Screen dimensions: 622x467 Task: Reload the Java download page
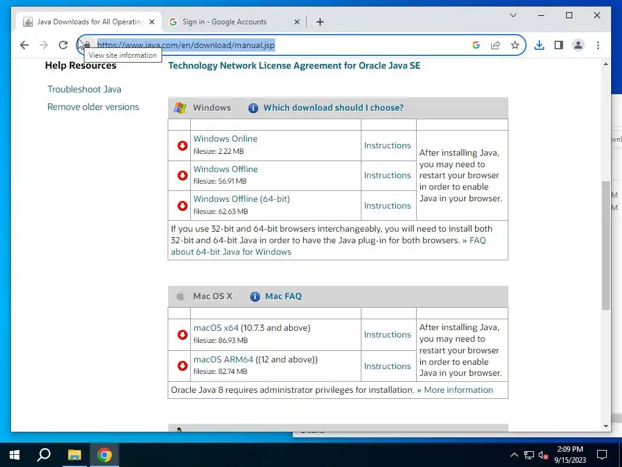click(x=63, y=45)
